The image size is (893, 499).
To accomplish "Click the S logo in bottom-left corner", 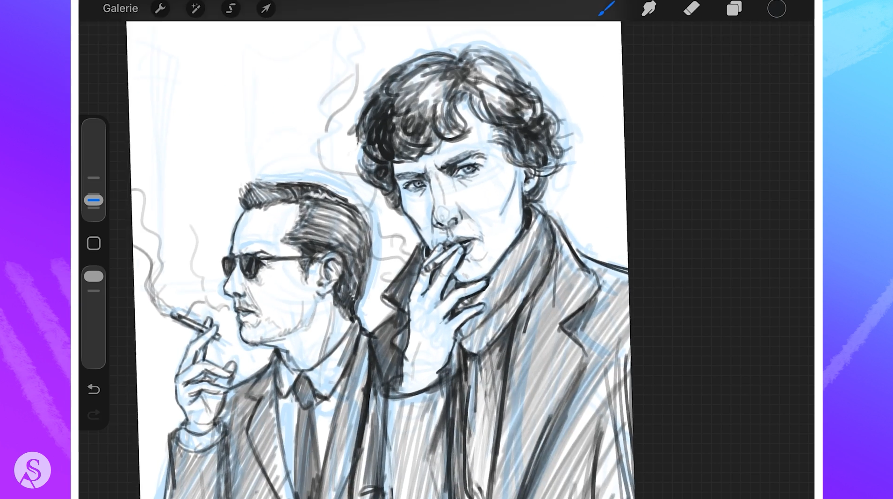I will tap(32, 470).
